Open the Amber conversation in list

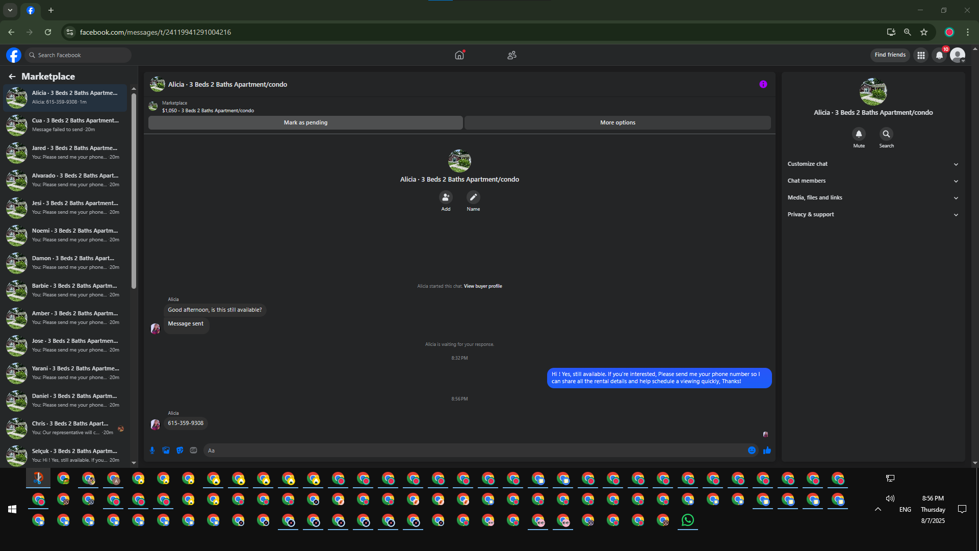(65, 318)
